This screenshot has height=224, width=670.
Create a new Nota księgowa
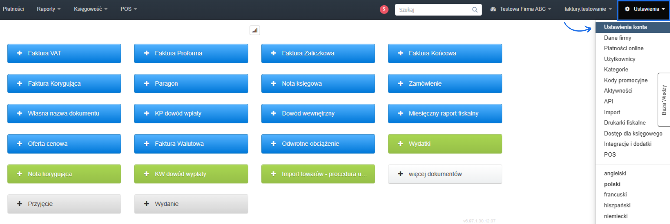(x=318, y=84)
